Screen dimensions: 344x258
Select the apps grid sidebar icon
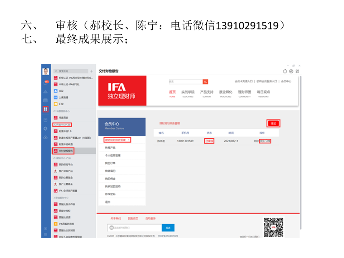coord(46,109)
